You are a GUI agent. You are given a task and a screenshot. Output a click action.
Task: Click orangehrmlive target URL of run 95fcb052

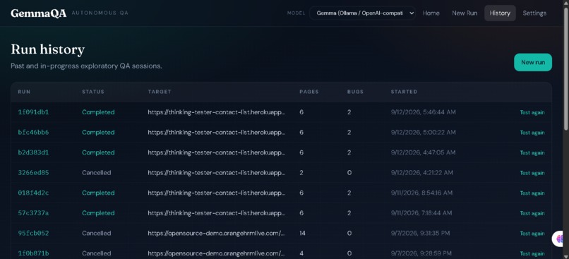coord(216,234)
